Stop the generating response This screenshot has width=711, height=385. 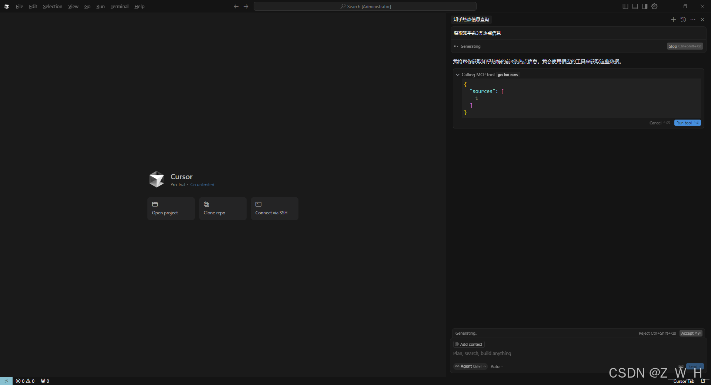pos(685,46)
